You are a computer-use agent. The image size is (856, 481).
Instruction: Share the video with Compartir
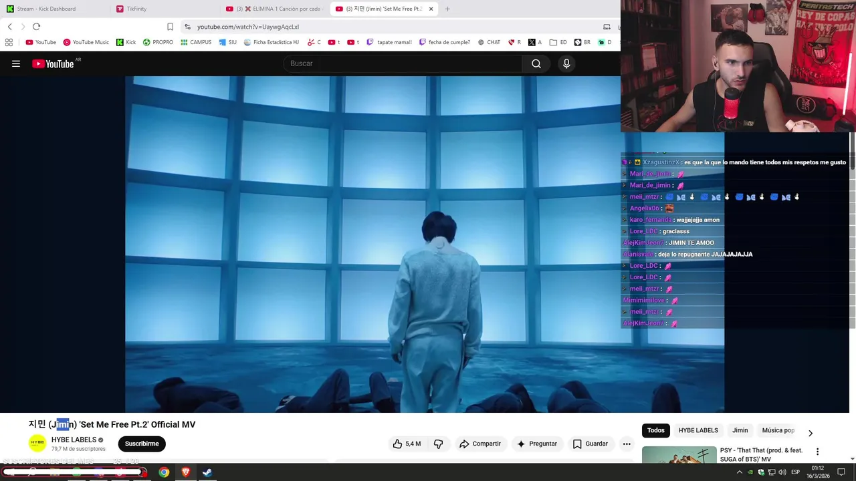(x=479, y=444)
